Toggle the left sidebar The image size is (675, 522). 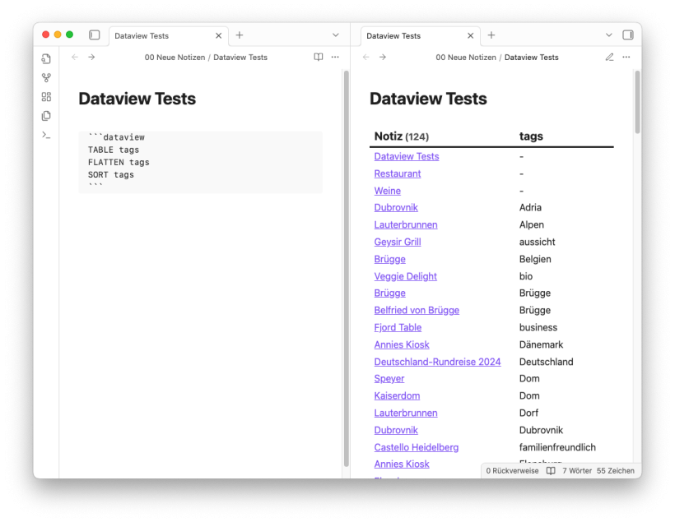pyautogui.click(x=94, y=35)
